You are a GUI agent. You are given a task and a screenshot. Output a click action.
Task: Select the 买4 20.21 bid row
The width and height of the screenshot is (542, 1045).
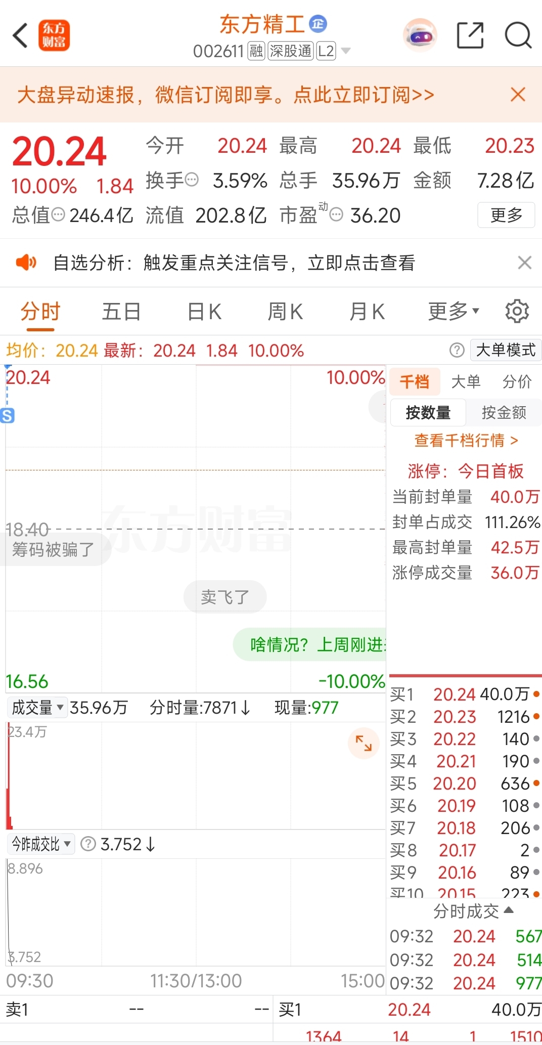pos(465,761)
